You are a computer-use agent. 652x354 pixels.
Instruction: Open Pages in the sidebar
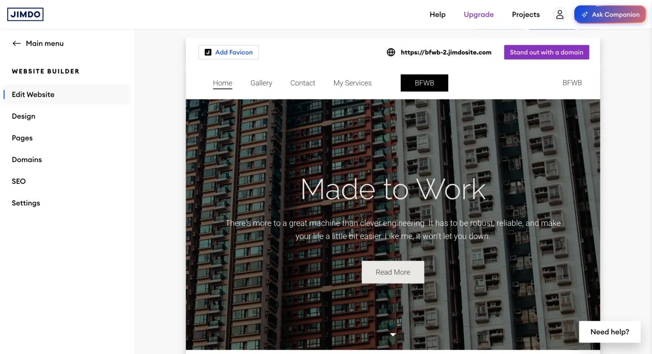point(22,138)
